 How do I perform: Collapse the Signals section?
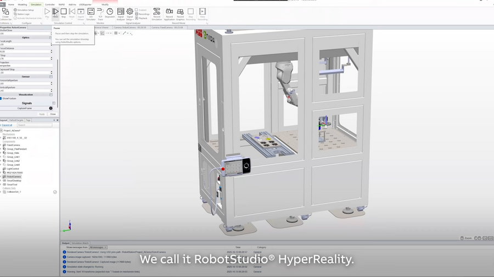[54, 103]
